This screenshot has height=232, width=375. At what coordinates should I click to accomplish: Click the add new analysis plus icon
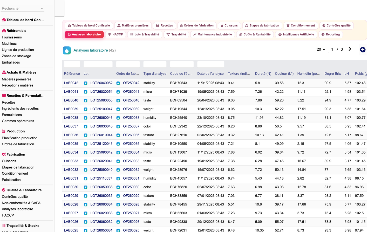[363, 50]
